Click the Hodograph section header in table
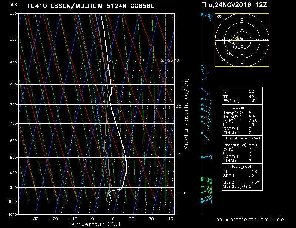The height and width of the screenshot is (228, 296). 242,167
